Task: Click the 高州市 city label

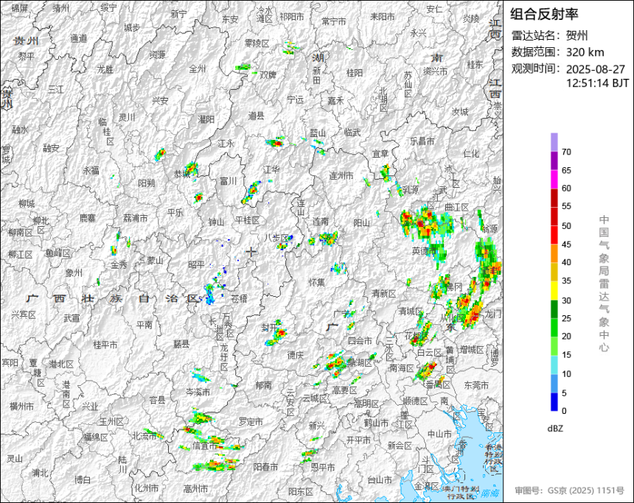Action: (195, 489)
